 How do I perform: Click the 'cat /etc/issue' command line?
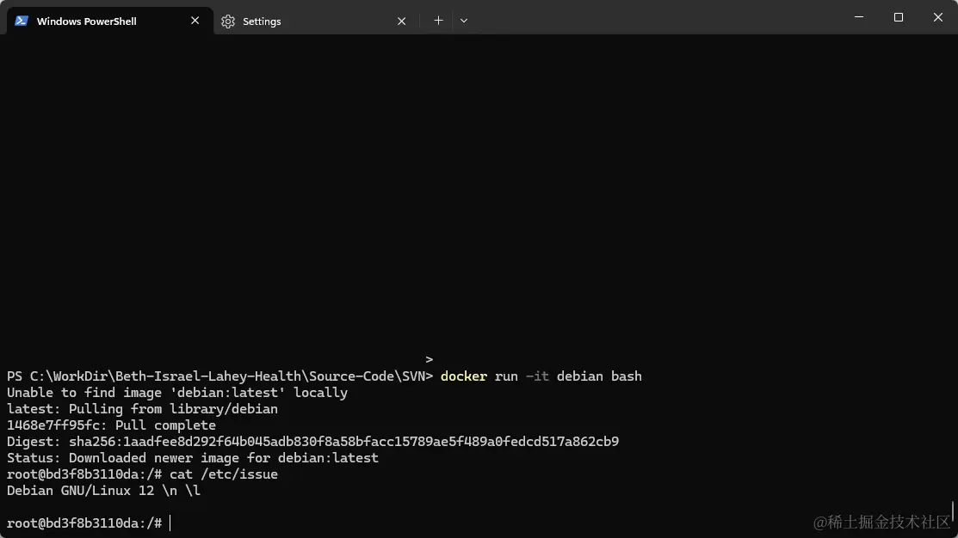click(142, 474)
